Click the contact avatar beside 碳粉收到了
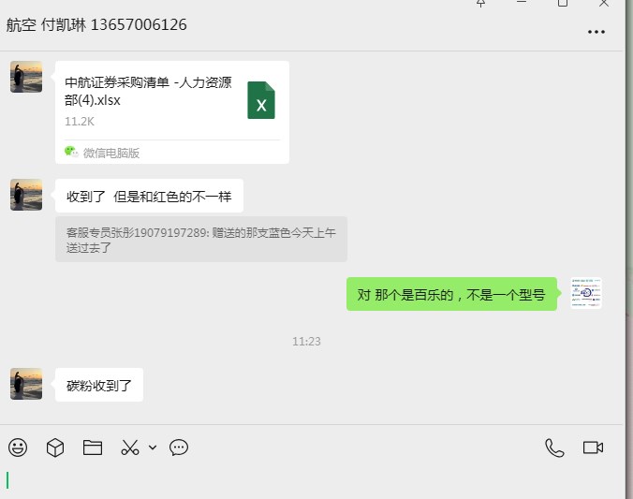This screenshot has height=499, width=633. tap(26, 384)
